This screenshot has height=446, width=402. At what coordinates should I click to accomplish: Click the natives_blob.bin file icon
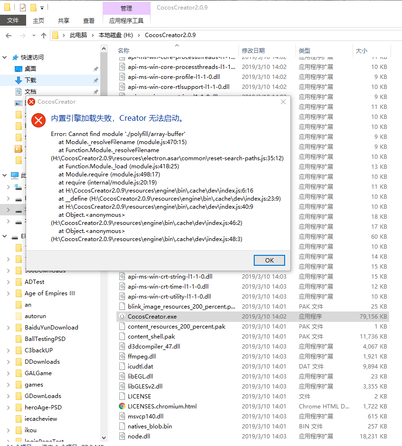pyautogui.click(x=122, y=426)
